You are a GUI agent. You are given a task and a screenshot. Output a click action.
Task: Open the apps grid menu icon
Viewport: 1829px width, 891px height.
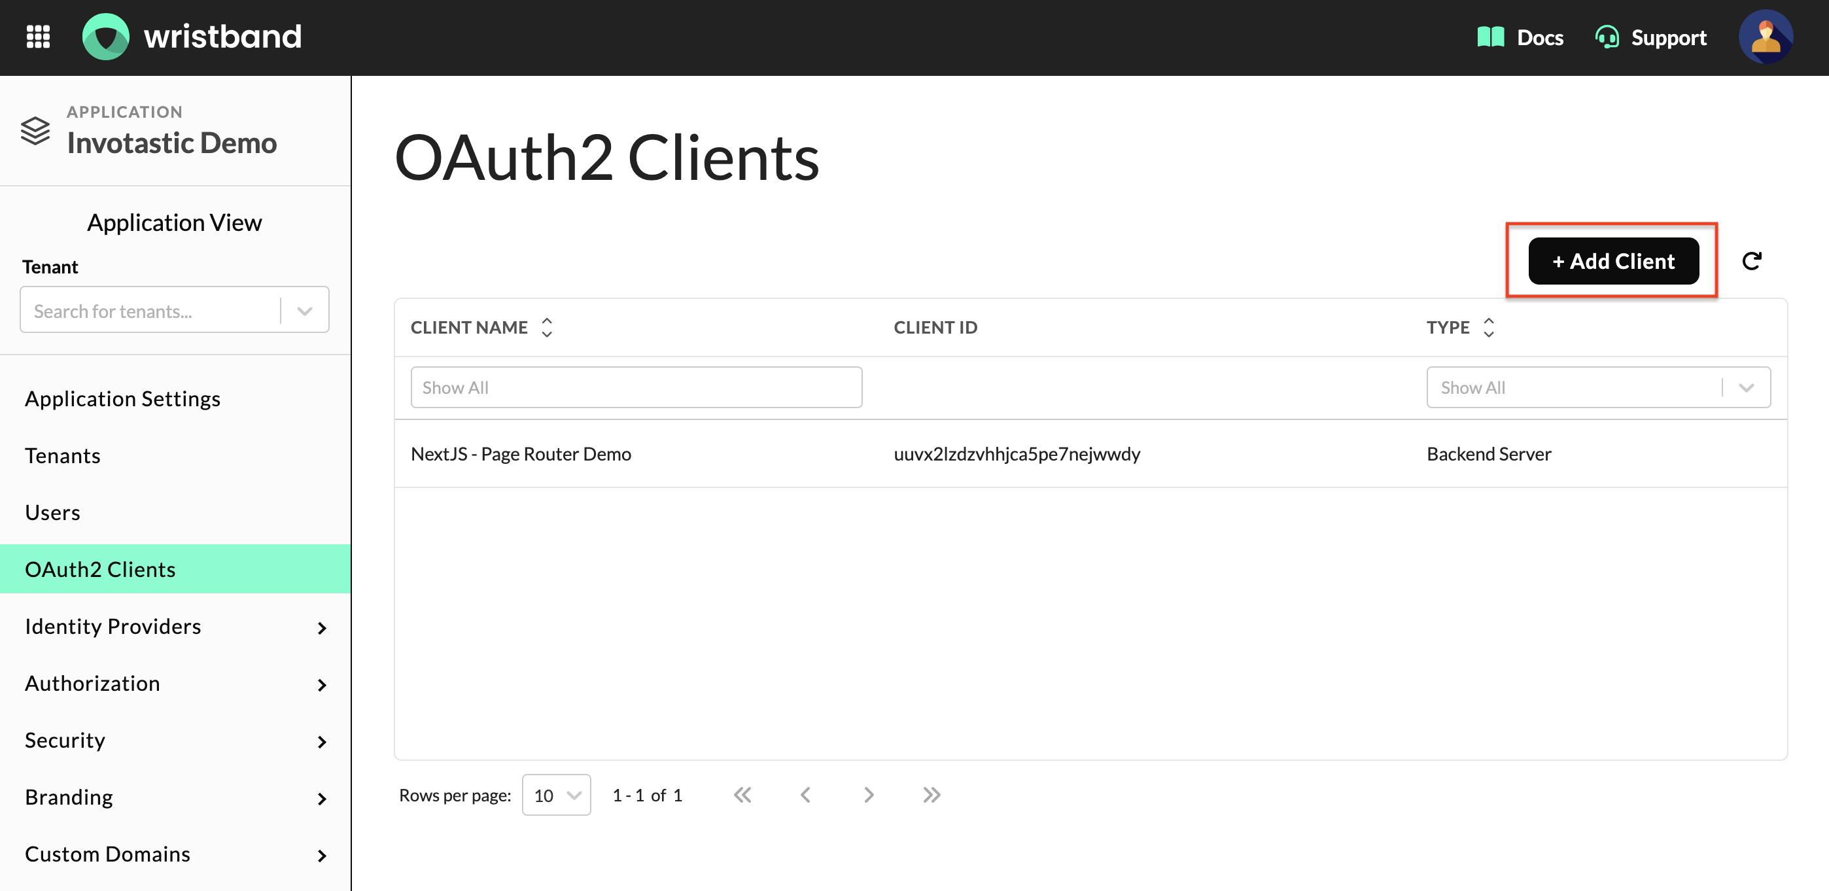coord(38,37)
